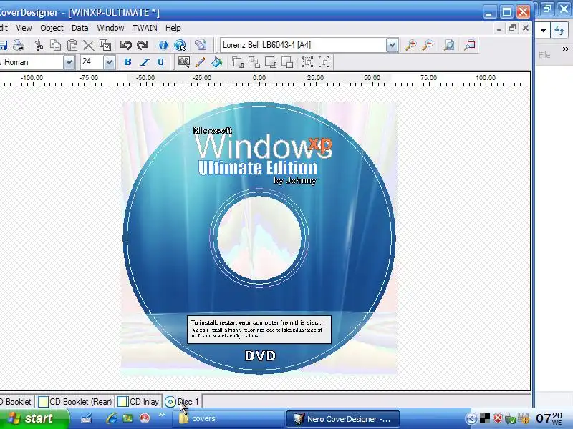Click the Cut scissors icon
This screenshot has height=429, width=573.
(x=39, y=45)
